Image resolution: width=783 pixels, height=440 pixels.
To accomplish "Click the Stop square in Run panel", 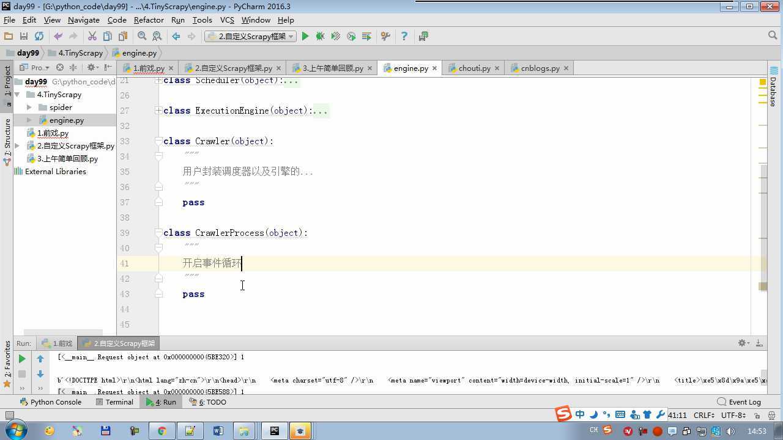I will pyautogui.click(x=22, y=374).
